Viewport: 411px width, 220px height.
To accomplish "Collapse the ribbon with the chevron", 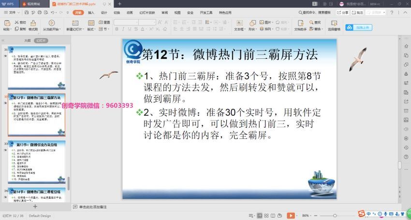I will point(405,12).
